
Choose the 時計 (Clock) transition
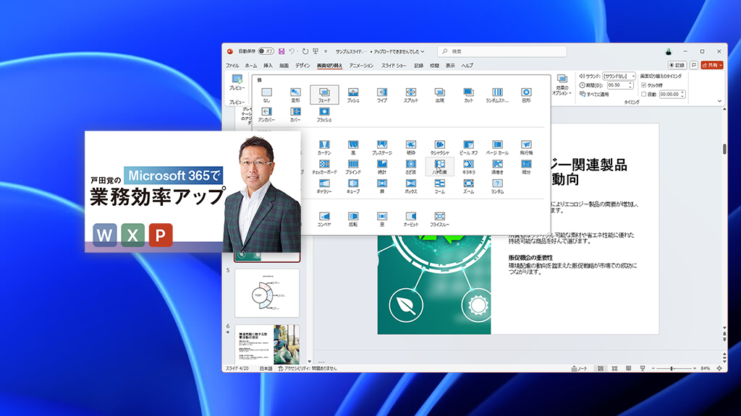(382, 167)
